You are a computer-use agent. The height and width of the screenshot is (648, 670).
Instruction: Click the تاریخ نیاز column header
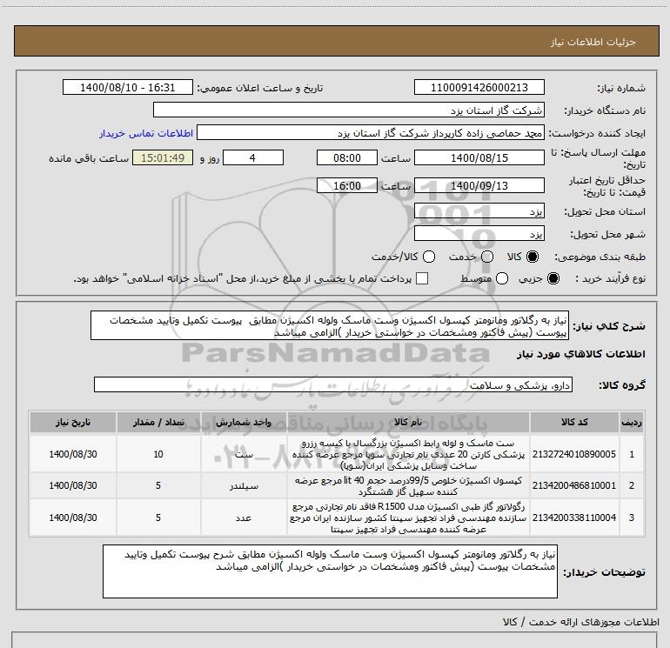pos(72,422)
